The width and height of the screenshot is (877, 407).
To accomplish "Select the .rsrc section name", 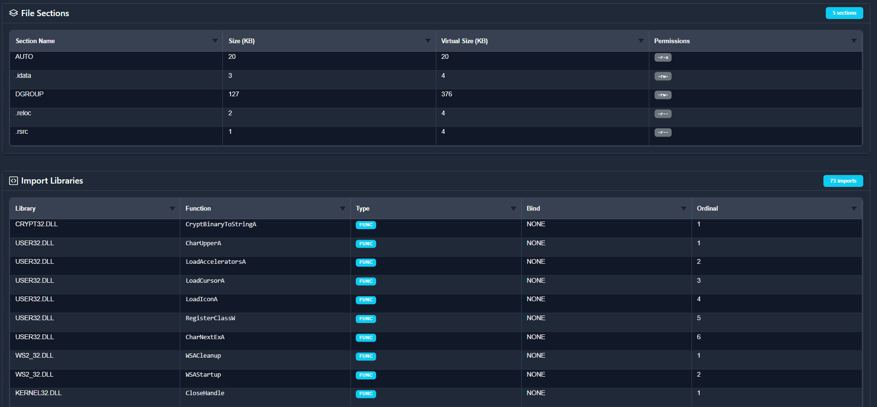I will tap(22, 132).
